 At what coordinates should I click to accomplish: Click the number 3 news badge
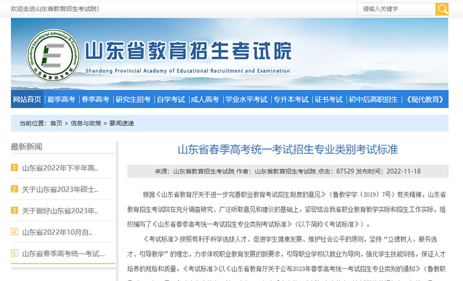(x=14, y=211)
